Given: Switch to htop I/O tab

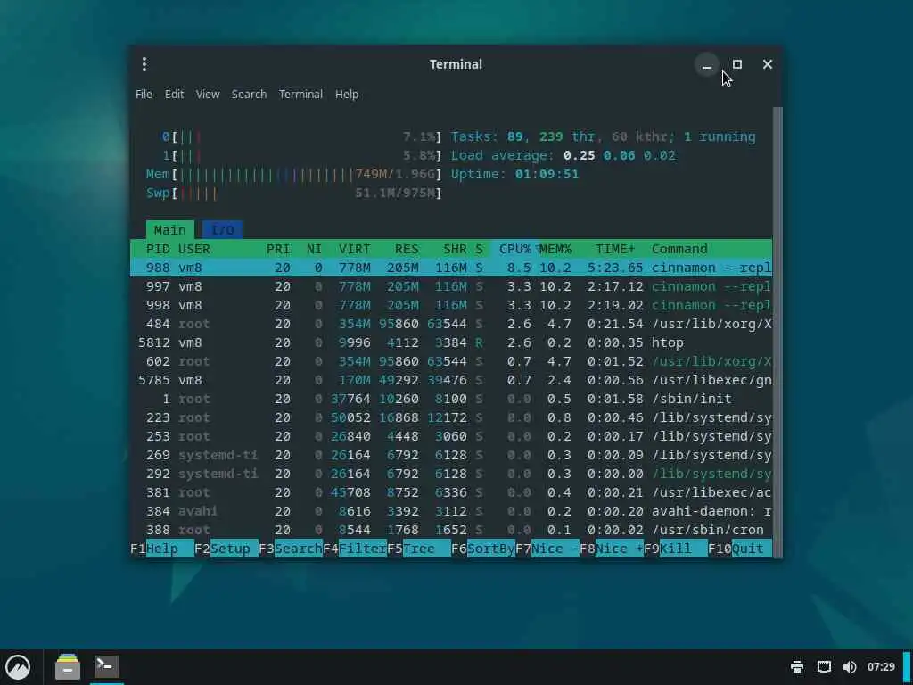Looking at the screenshot, I should (222, 230).
